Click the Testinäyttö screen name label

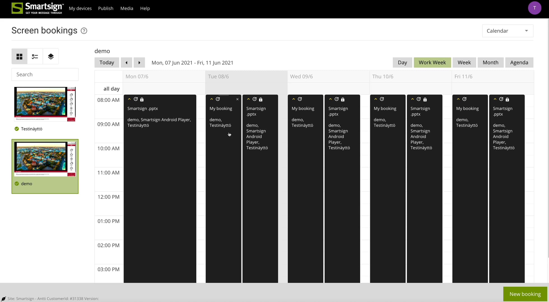(x=32, y=129)
